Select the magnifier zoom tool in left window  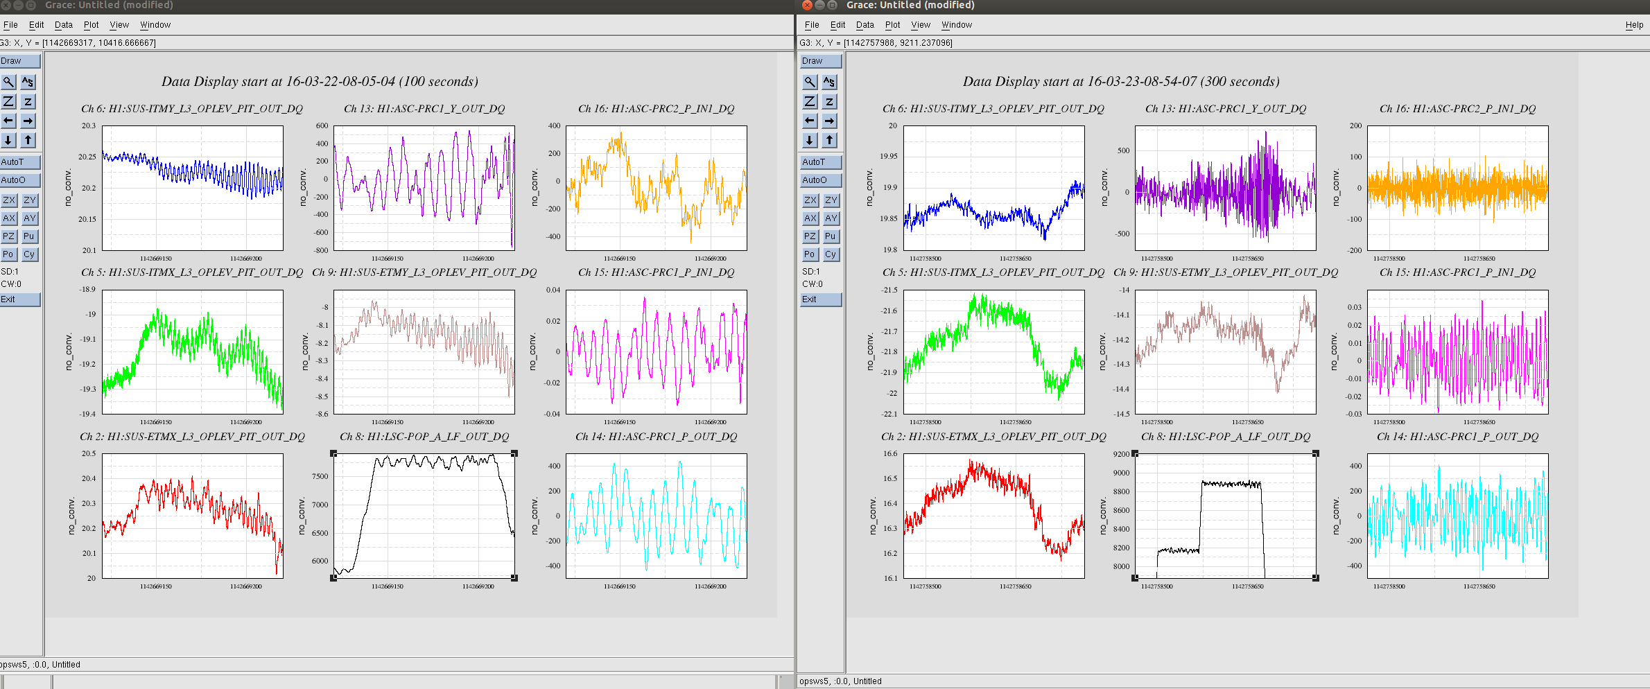(8, 82)
